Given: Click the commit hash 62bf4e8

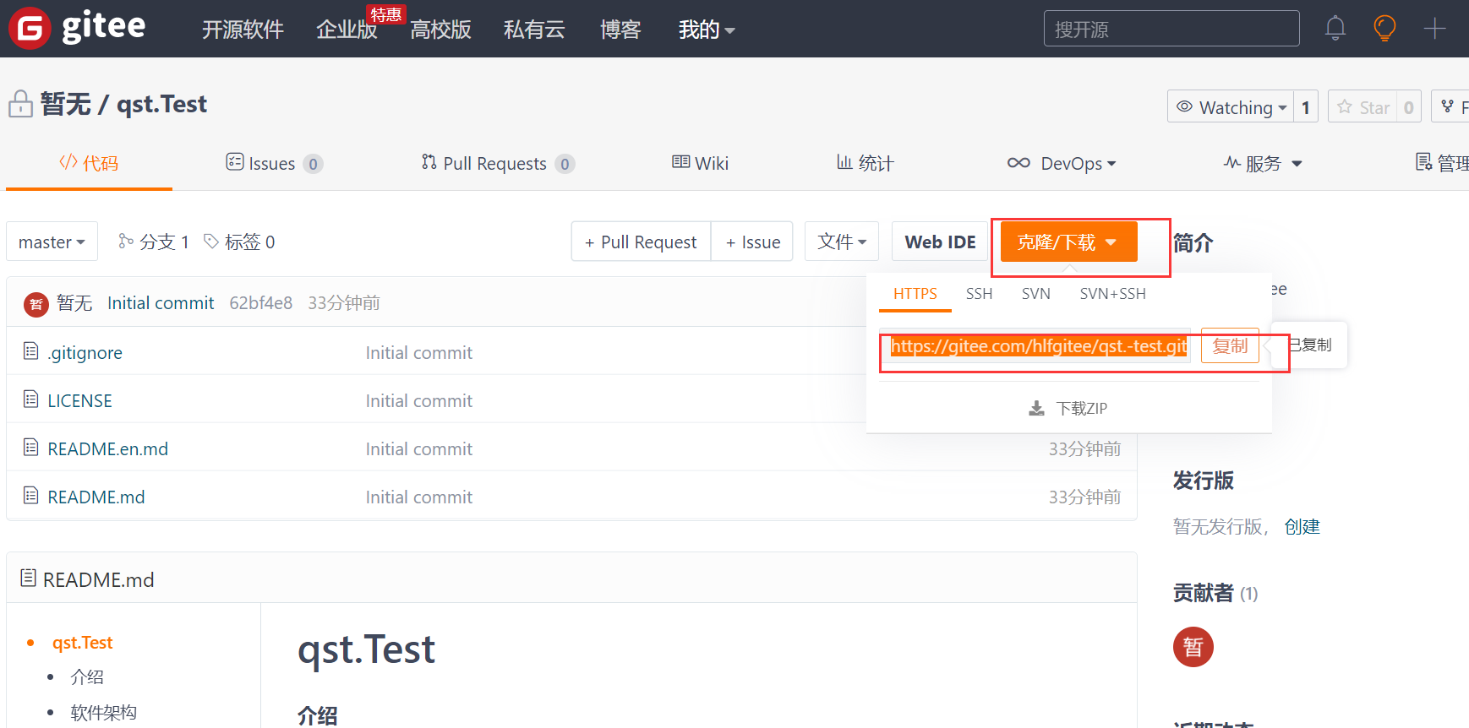Looking at the screenshot, I should click(260, 302).
